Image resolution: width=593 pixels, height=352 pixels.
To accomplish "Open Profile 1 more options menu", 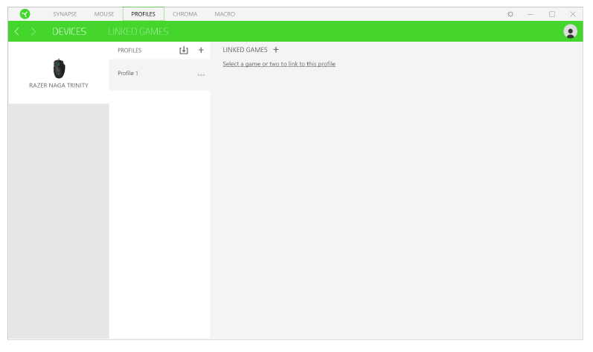I will tap(201, 75).
